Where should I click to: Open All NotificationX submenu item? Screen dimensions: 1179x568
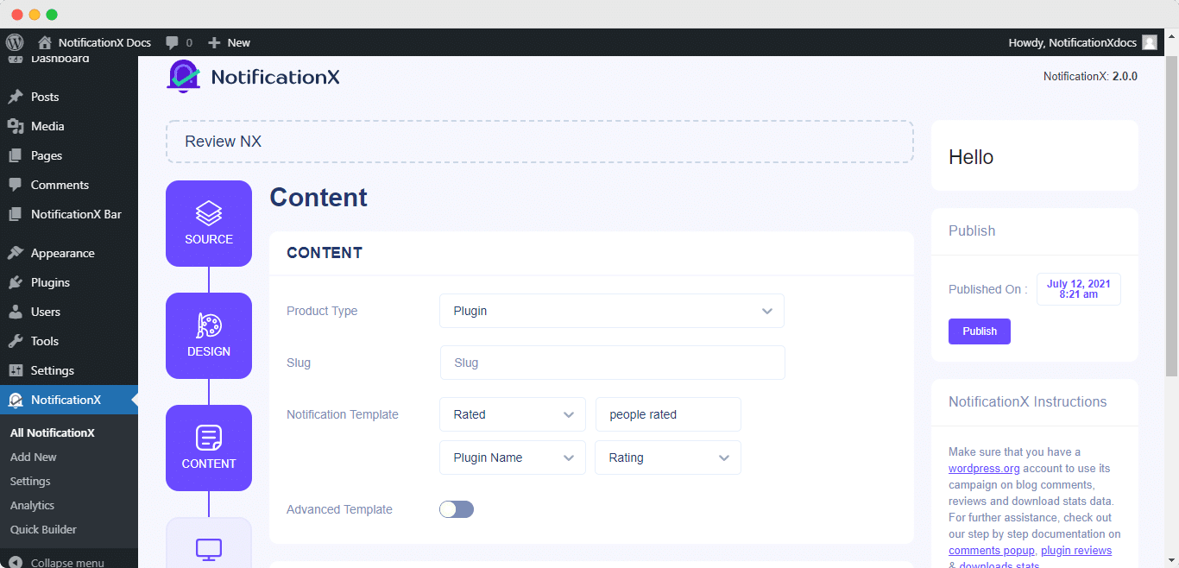click(53, 432)
